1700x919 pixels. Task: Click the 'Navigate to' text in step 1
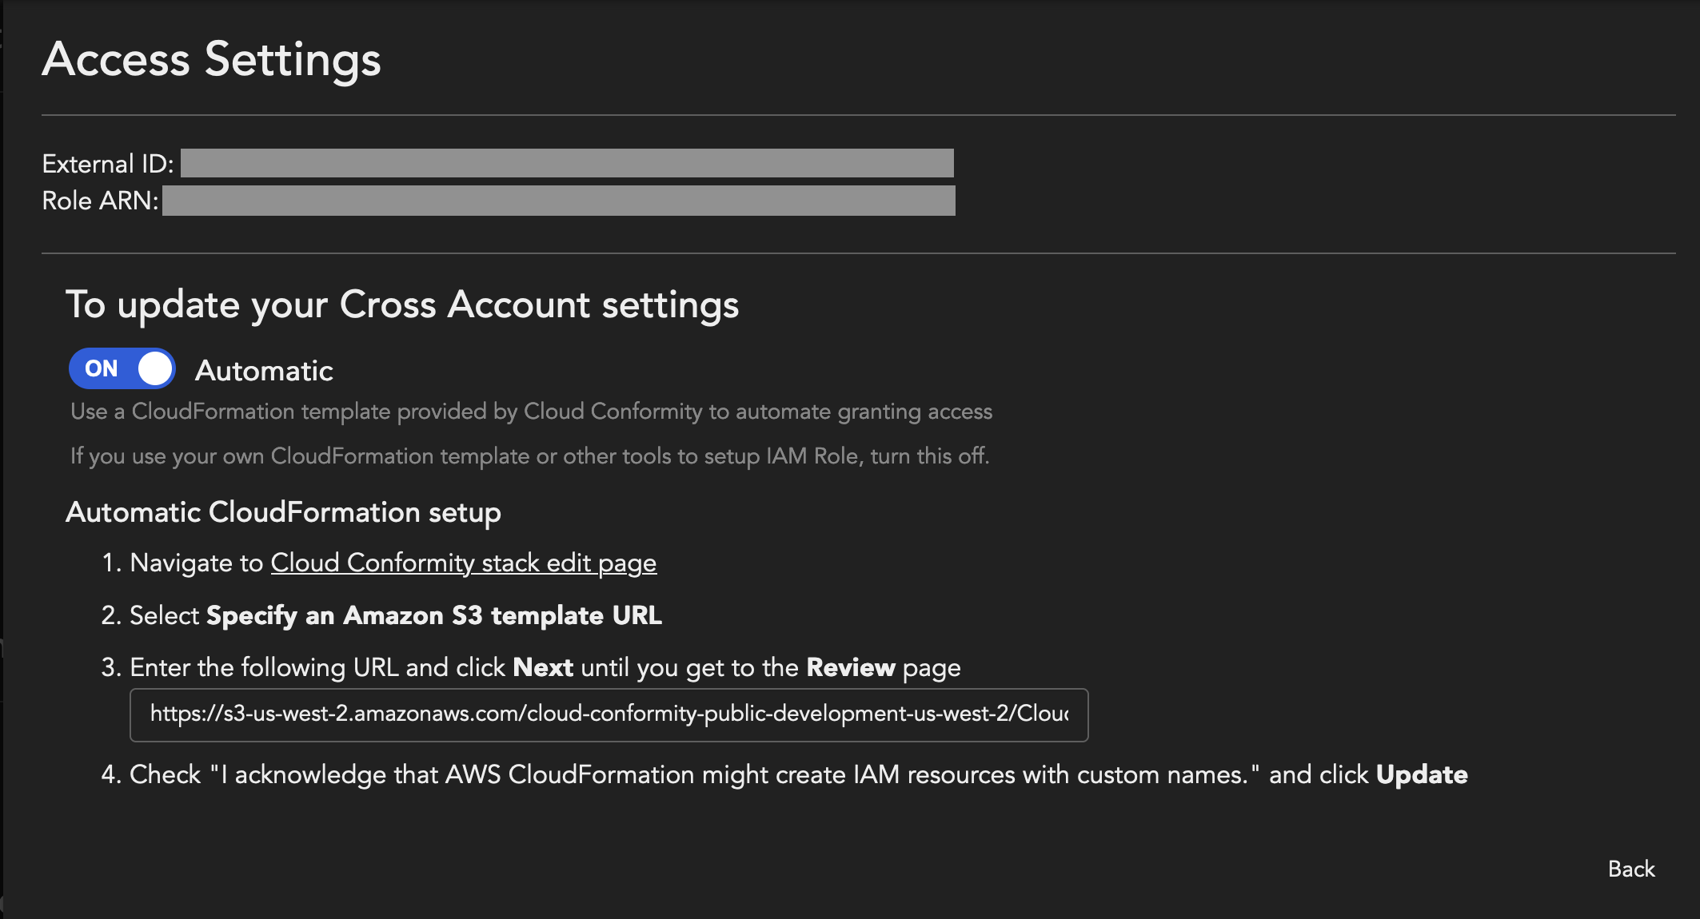tap(197, 563)
